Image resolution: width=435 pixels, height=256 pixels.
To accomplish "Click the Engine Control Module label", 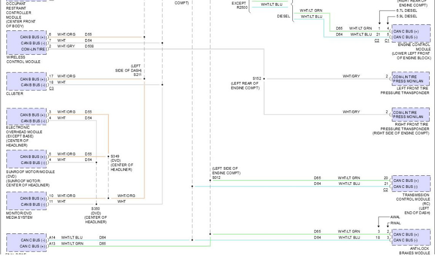I will point(412,51).
